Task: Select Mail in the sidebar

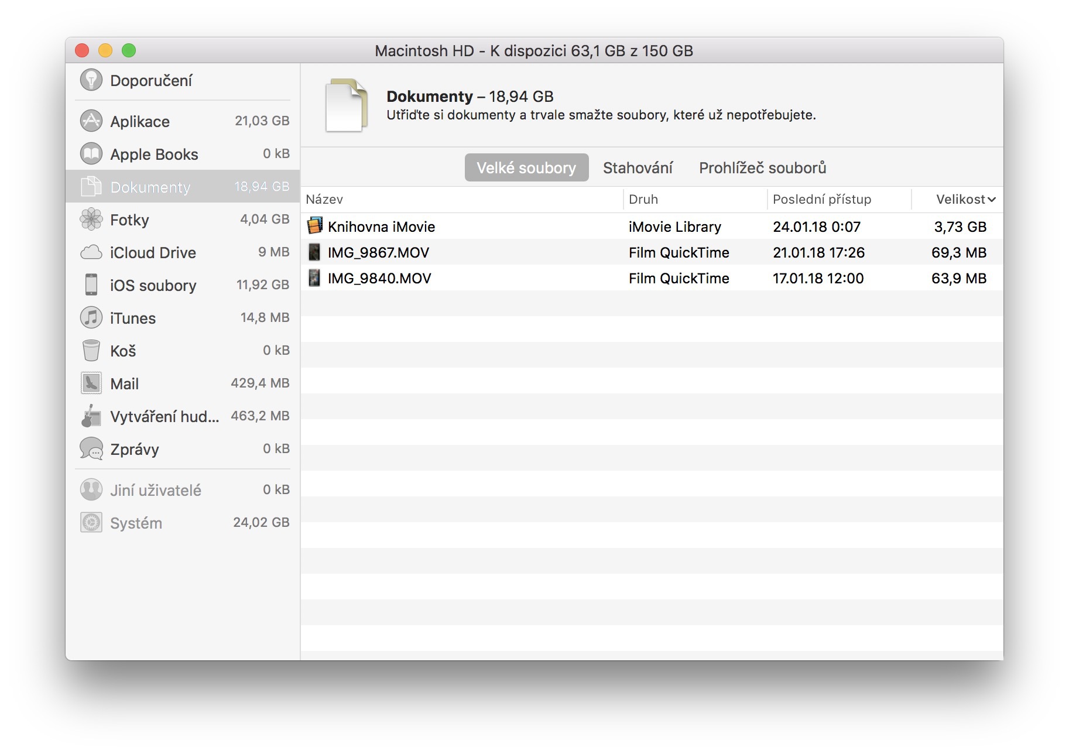Action: coord(183,383)
